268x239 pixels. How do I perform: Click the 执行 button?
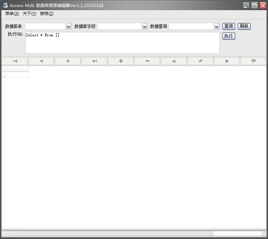[229, 36]
